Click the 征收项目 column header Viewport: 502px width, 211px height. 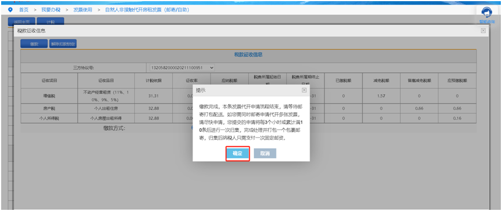click(x=49, y=80)
